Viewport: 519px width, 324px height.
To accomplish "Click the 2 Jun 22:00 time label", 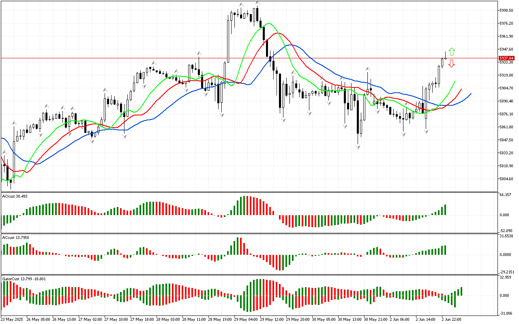I will [x=451, y=319].
